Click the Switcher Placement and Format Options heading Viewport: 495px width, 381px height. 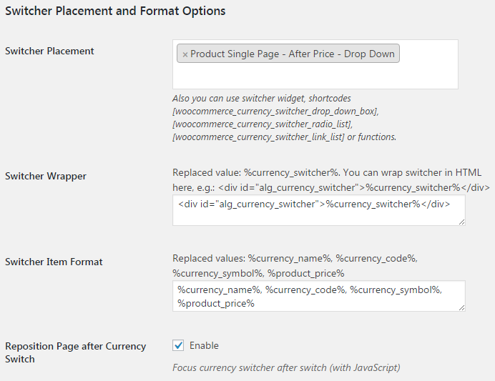(x=115, y=11)
